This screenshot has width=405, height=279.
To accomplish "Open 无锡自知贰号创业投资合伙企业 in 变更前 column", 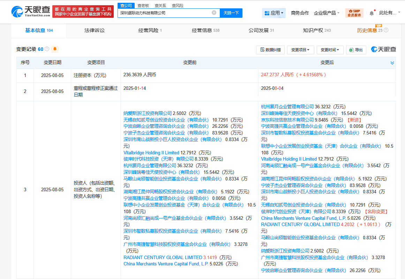I will point(166,120).
